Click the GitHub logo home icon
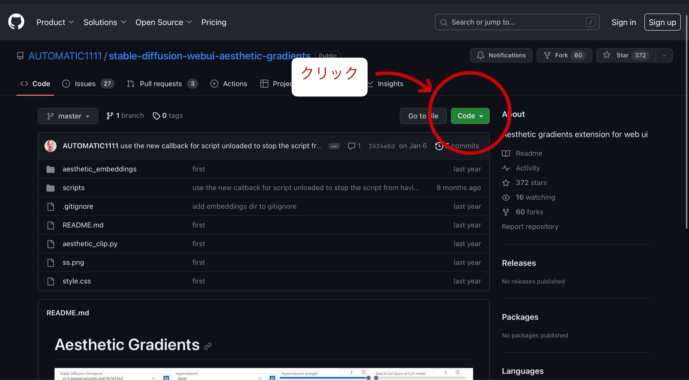Screen dimensions: 689x380 tap(16, 22)
